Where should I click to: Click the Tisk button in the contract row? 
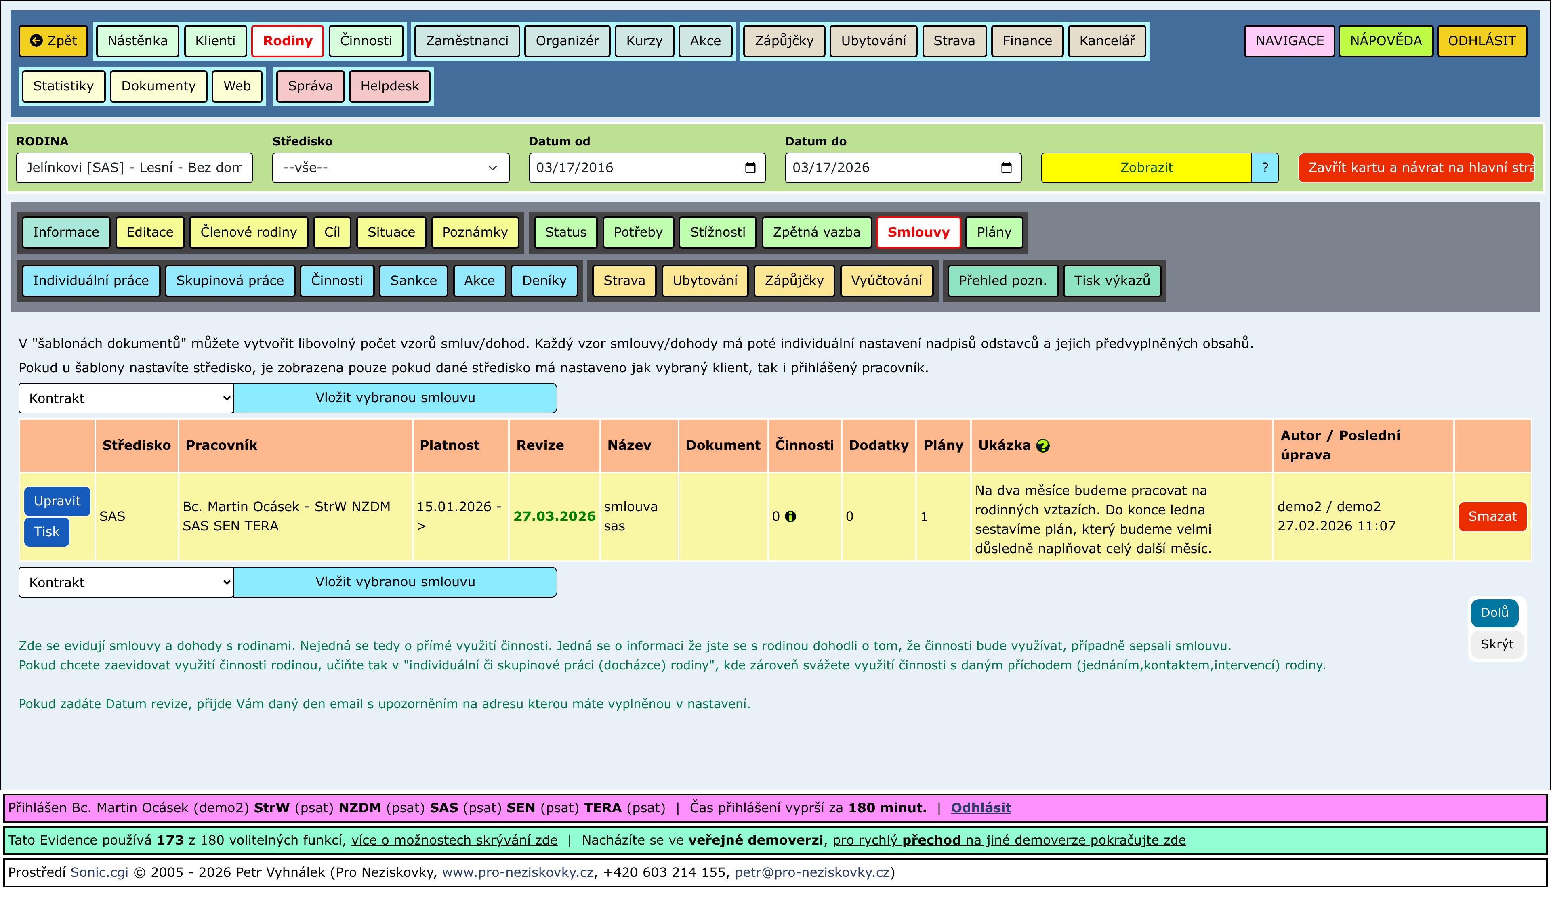coord(46,532)
